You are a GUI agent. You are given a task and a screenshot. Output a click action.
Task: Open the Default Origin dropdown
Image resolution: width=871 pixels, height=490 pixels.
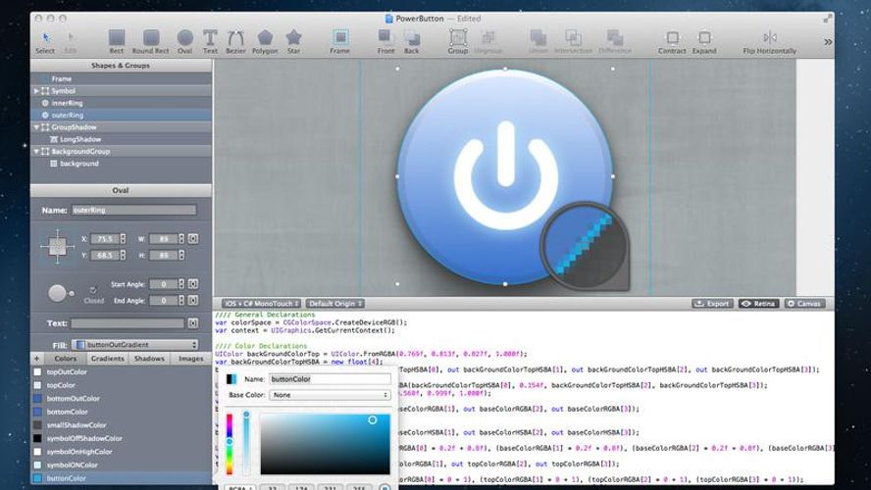[335, 304]
